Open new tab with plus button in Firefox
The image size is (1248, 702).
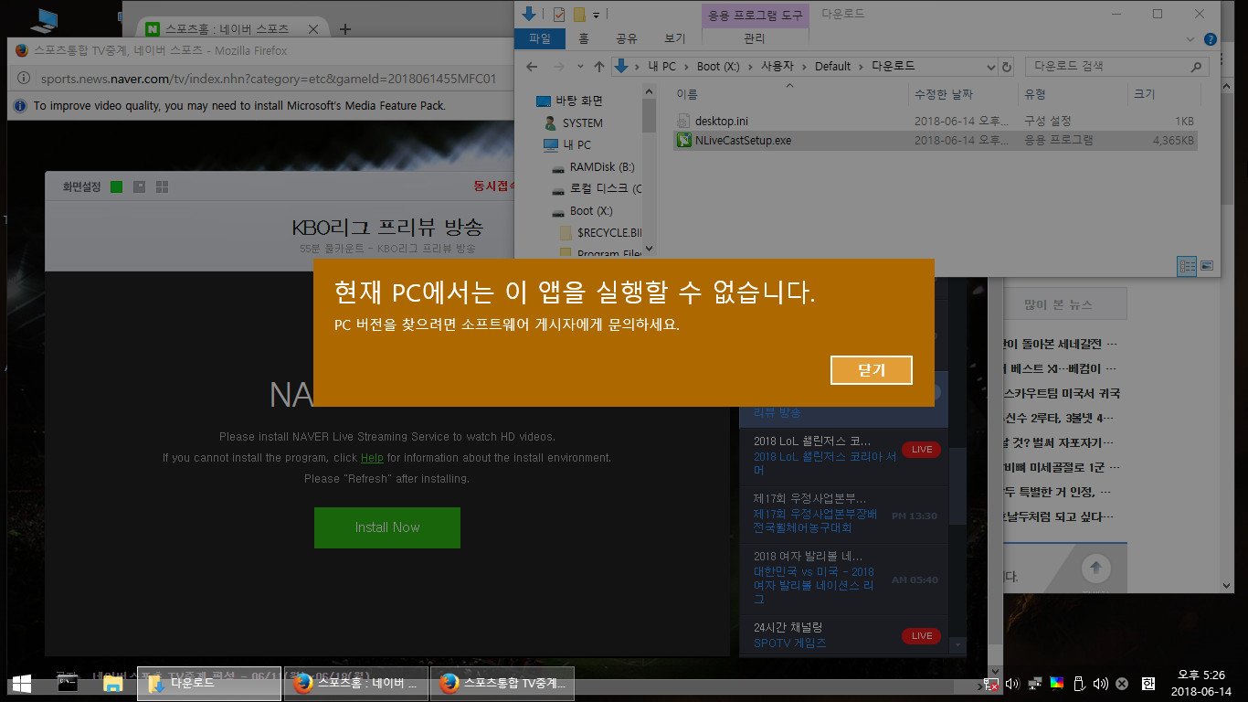pos(344,29)
